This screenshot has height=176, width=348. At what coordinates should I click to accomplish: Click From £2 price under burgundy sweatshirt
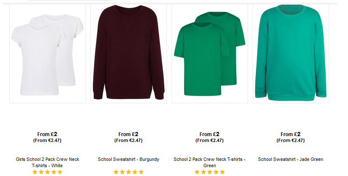128,134
